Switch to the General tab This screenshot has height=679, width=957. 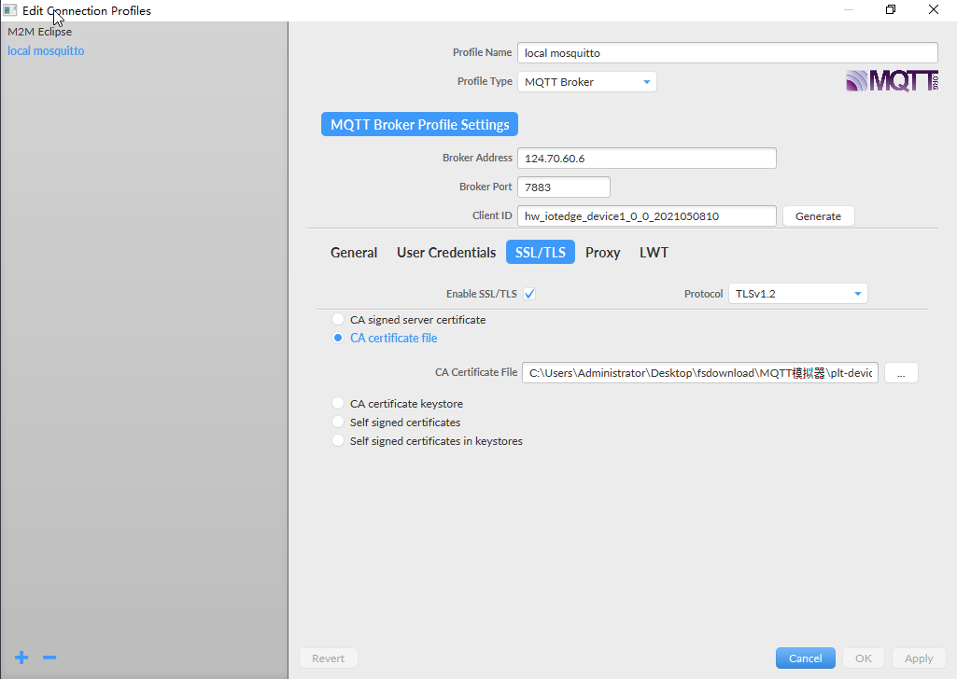point(354,253)
